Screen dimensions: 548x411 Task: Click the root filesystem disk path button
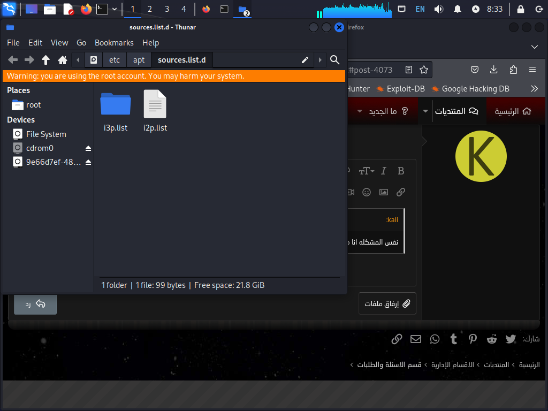coord(94,60)
